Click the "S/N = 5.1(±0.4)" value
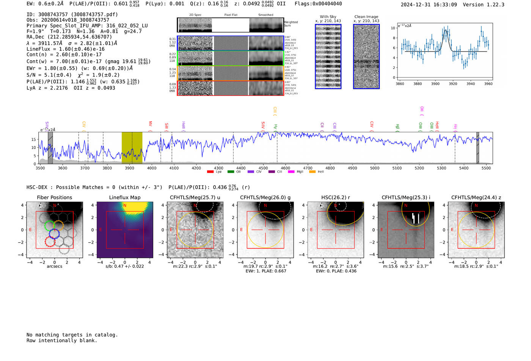The width and height of the screenshot is (531, 361). click(x=49, y=75)
